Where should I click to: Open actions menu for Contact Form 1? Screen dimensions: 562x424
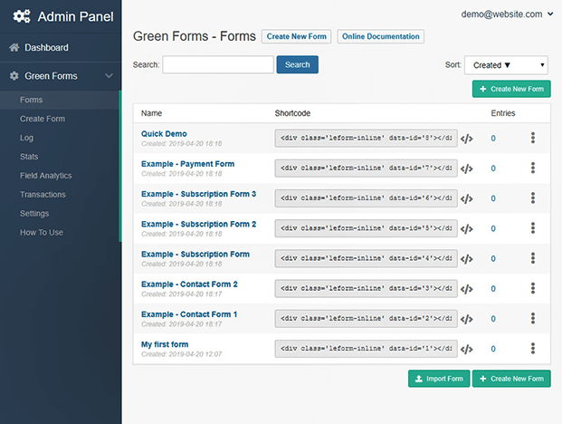coord(533,319)
